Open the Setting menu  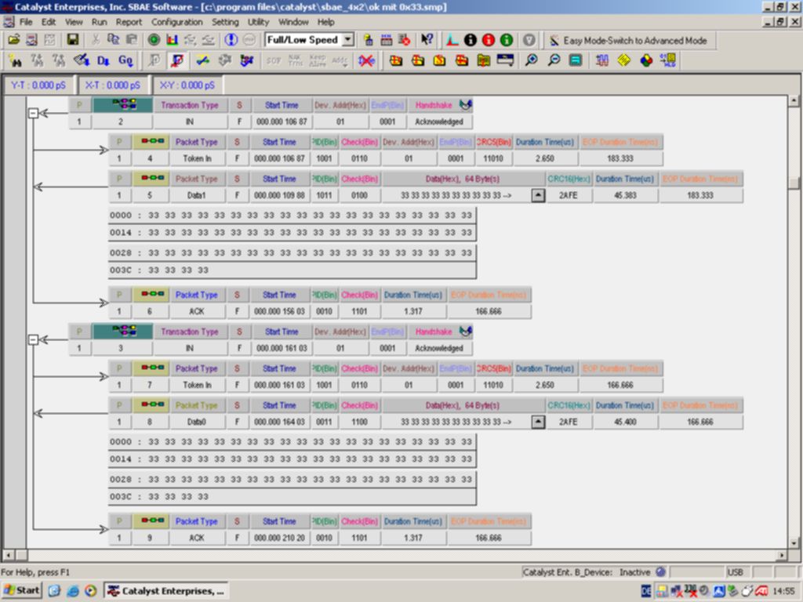point(225,22)
